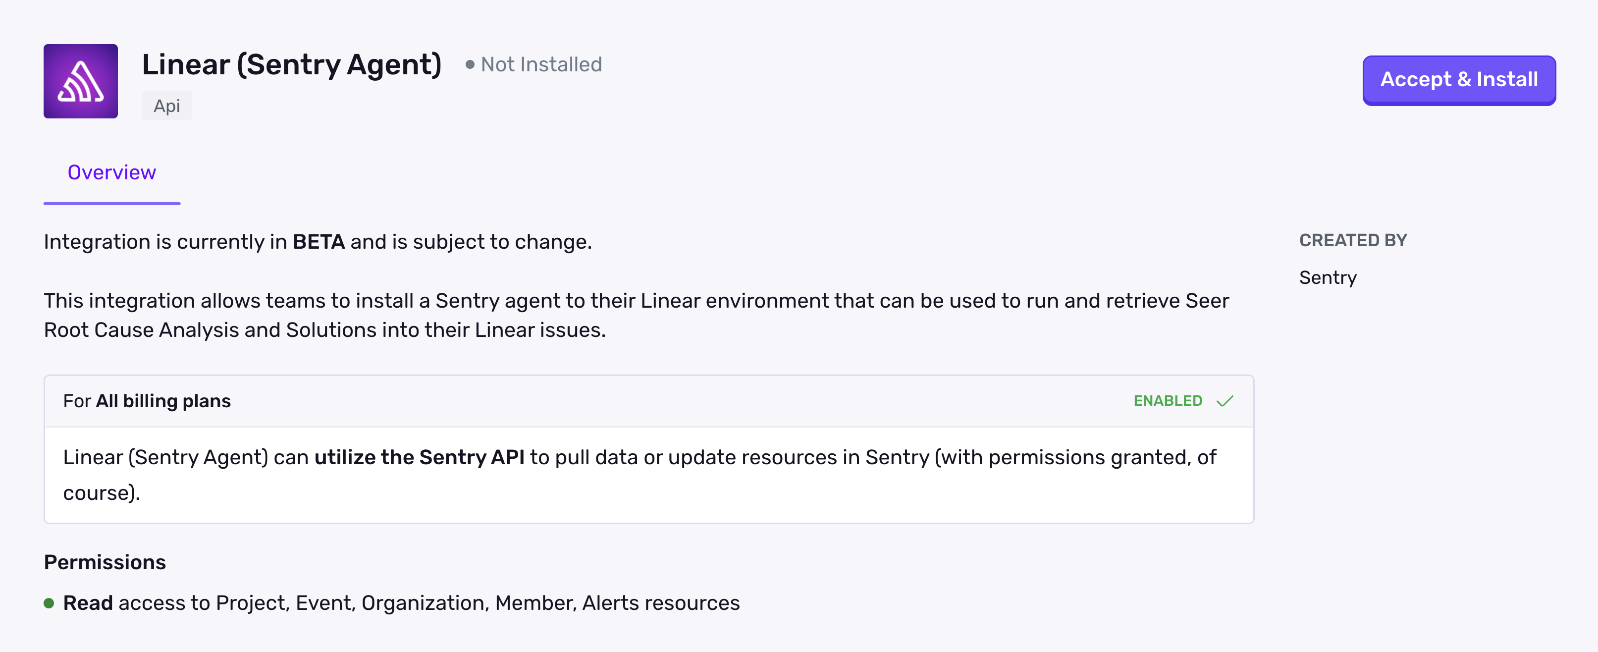Select the Linear (Sentry Agent) title
Screen dimensions: 1598x652
(x=292, y=63)
